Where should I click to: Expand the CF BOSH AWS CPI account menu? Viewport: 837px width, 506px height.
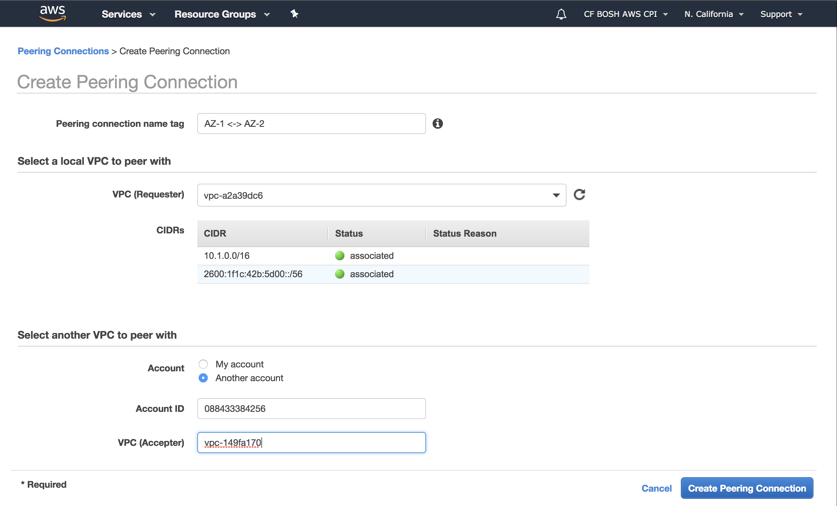(x=626, y=14)
